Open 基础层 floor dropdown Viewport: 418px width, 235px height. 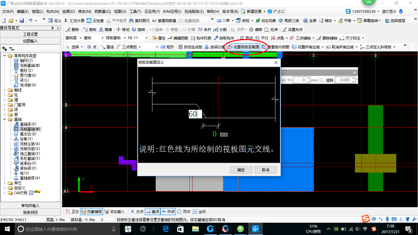pyautogui.click(x=80, y=38)
